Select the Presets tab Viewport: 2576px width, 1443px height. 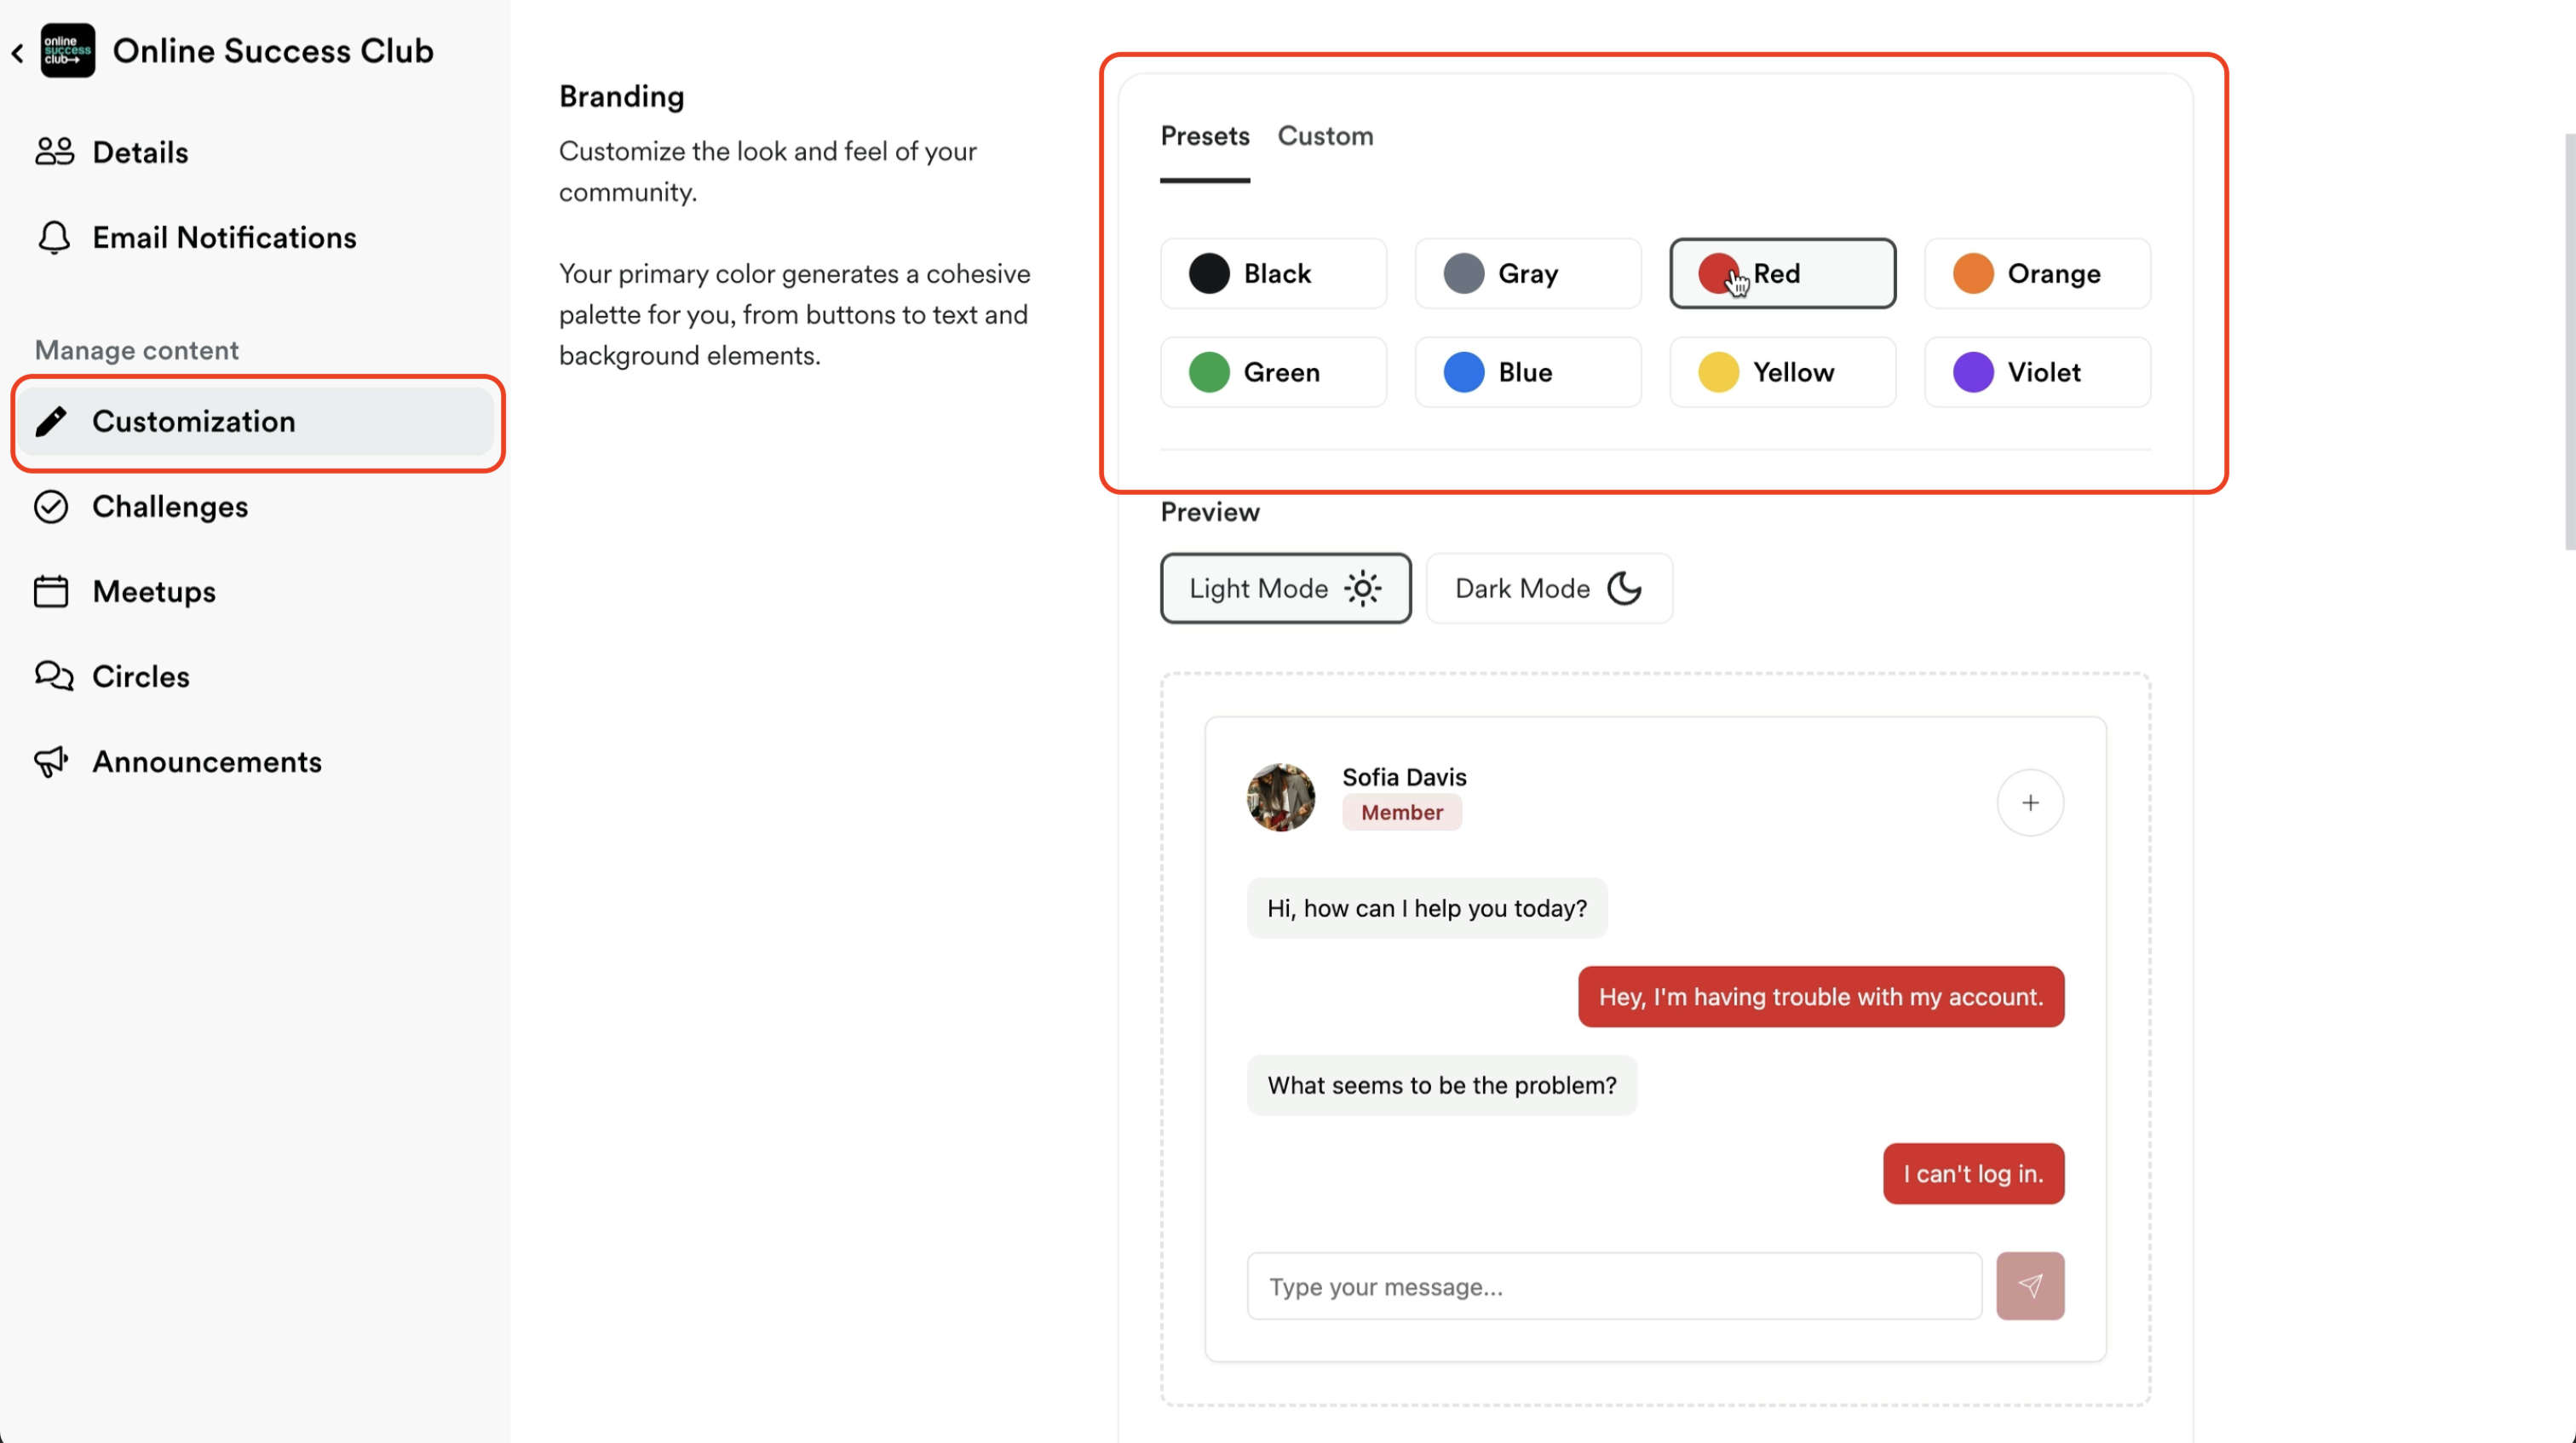pyautogui.click(x=1204, y=136)
